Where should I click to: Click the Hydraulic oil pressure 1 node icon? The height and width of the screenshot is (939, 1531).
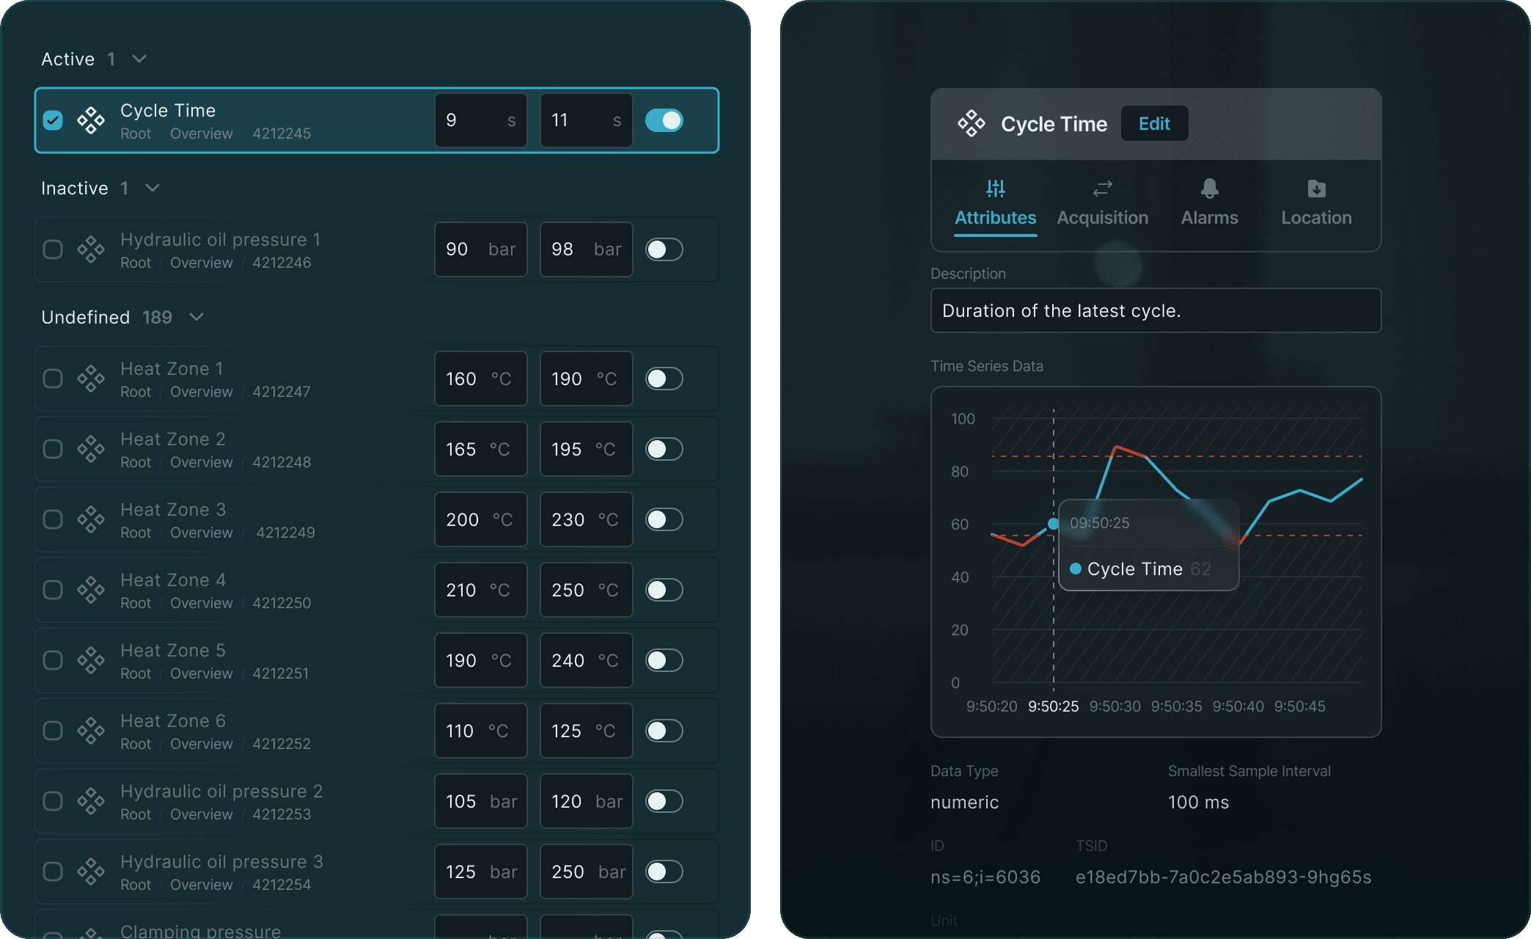(91, 249)
